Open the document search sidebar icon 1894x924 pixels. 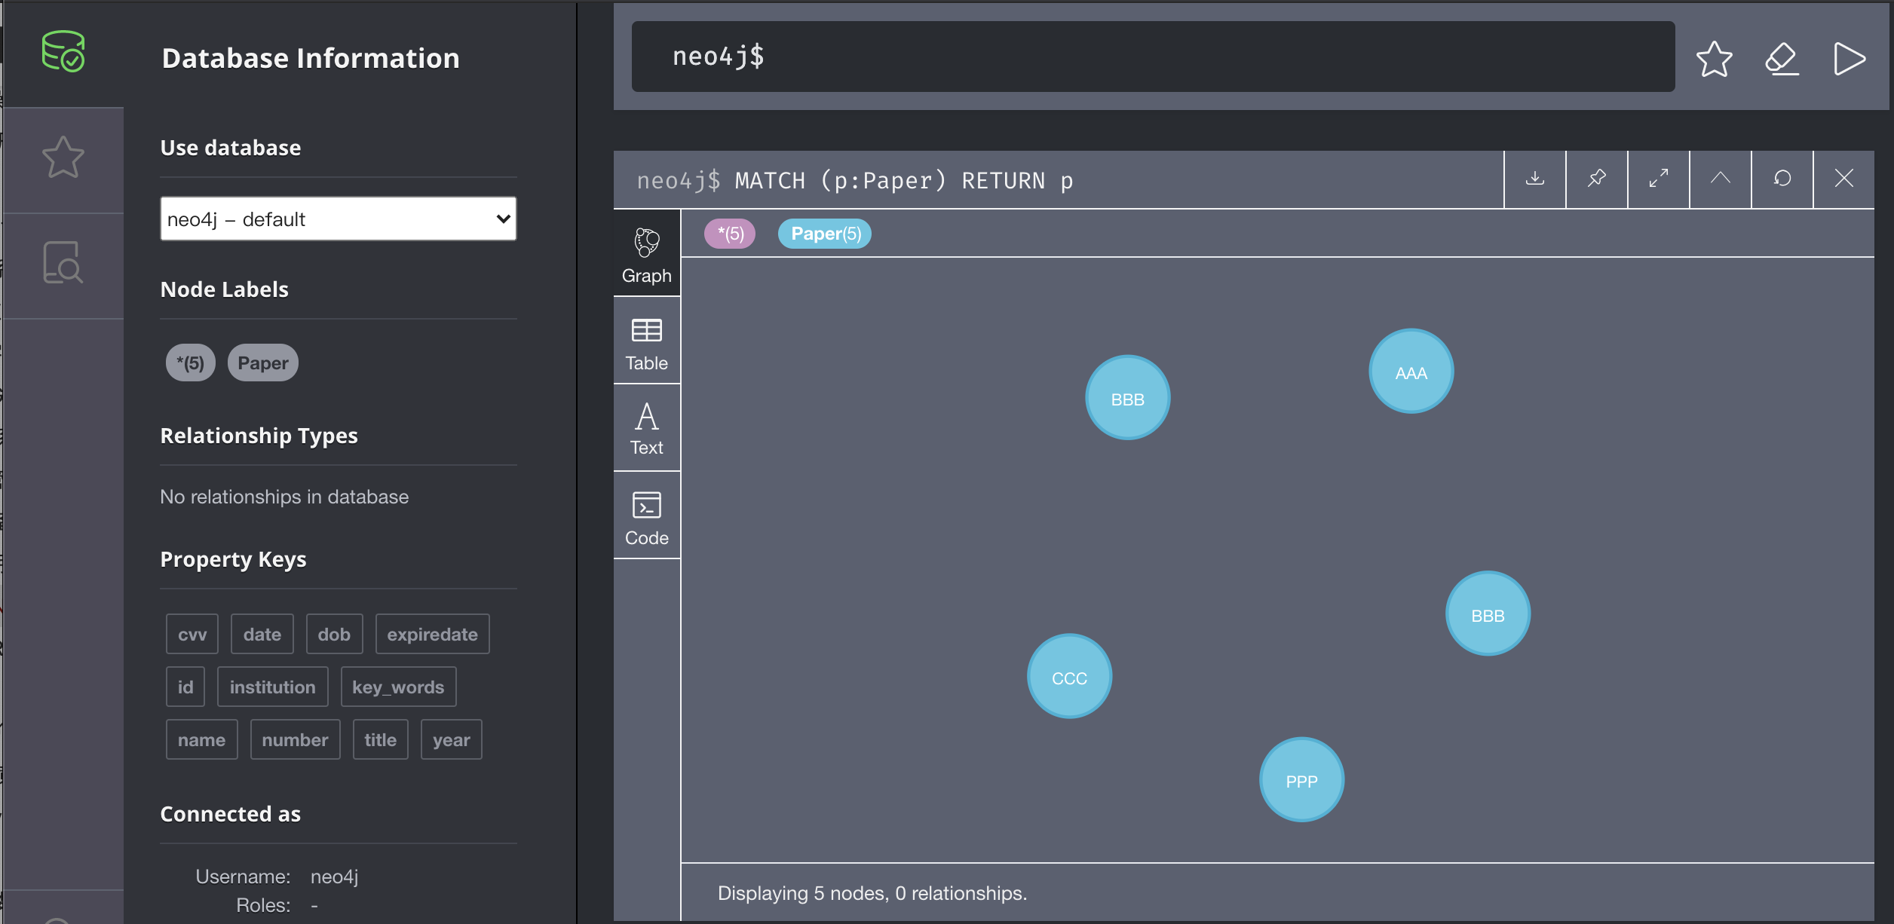(63, 263)
